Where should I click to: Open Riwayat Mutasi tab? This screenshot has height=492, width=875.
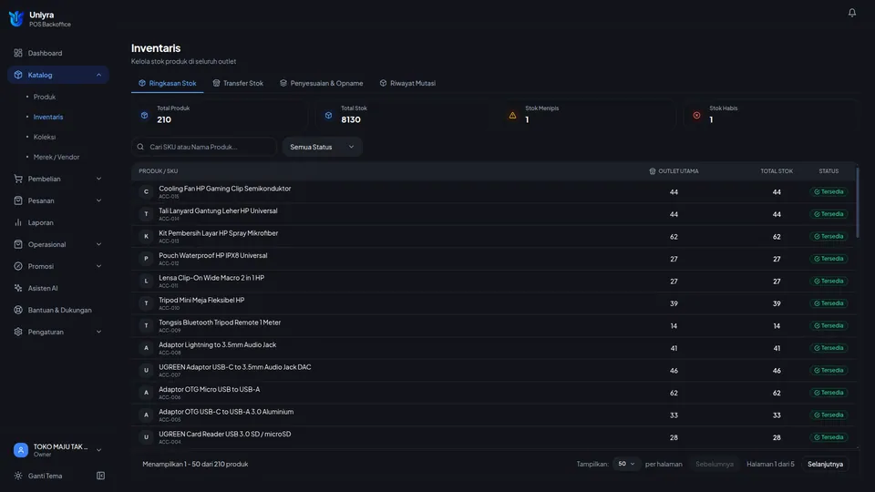(x=408, y=83)
